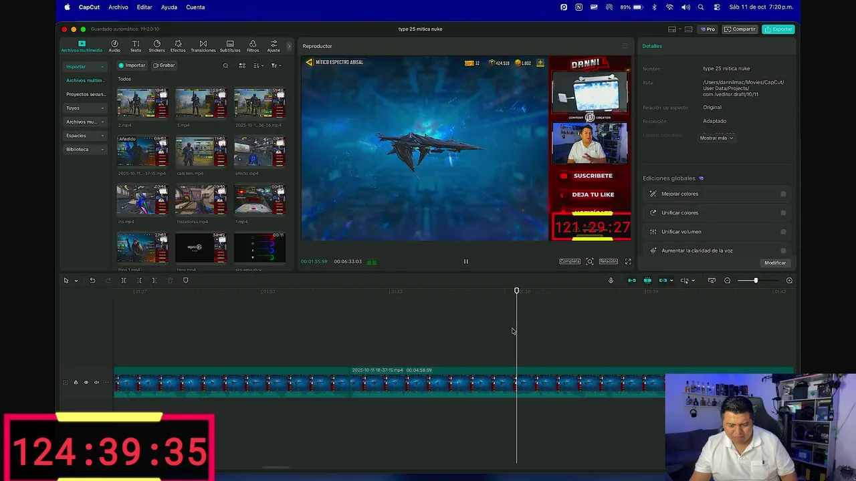
Task: Select the 2.mp4 media thumbnail
Action: (x=142, y=104)
